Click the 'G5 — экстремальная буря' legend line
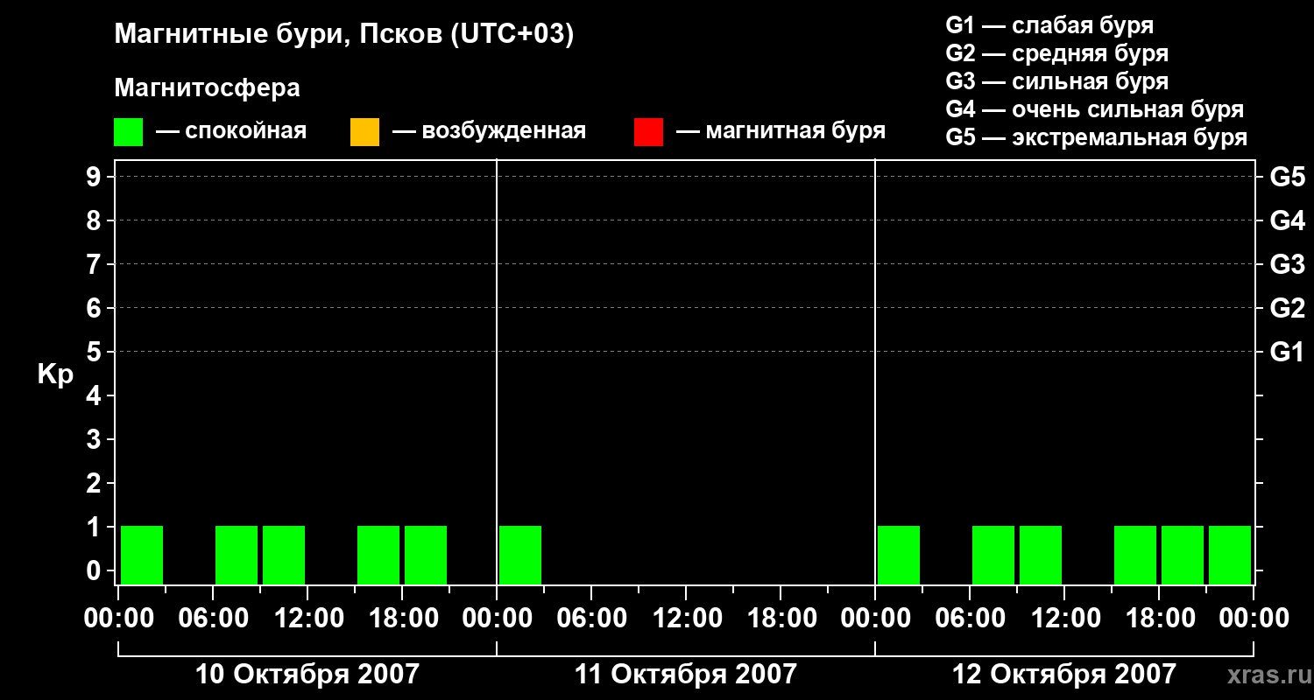 tap(1097, 137)
